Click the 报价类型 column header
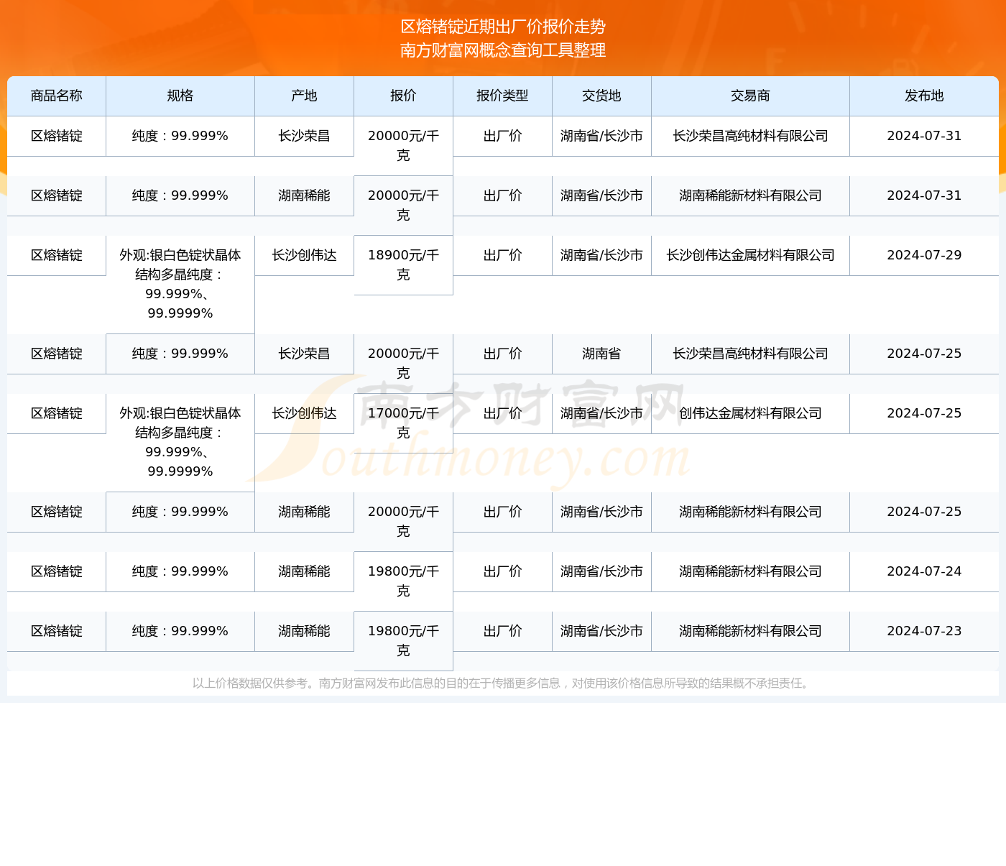This screenshot has height=866, width=1006. [x=503, y=96]
